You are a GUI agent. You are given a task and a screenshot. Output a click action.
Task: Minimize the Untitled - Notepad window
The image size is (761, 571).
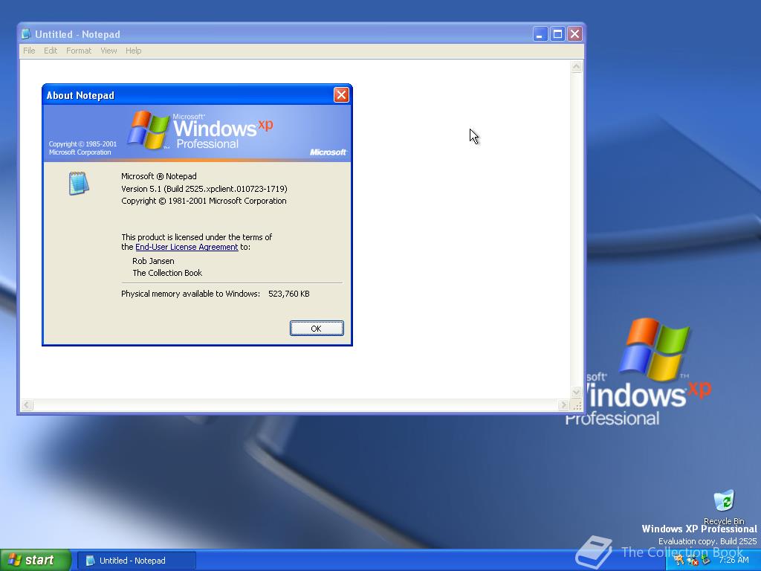540,34
